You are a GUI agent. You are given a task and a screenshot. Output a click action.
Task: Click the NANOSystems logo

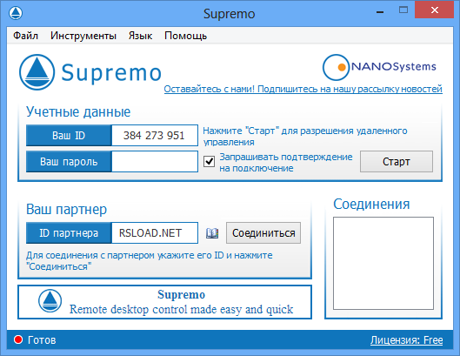point(379,67)
